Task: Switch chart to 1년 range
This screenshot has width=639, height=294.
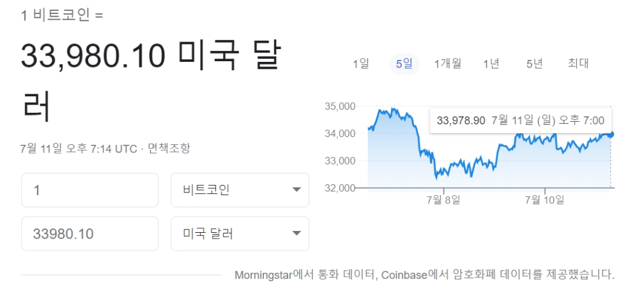Action: click(491, 64)
